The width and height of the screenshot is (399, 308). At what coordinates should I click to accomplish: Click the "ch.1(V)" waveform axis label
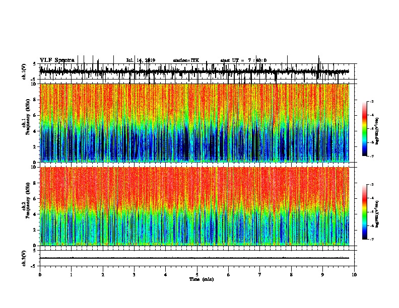tap(24, 71)
